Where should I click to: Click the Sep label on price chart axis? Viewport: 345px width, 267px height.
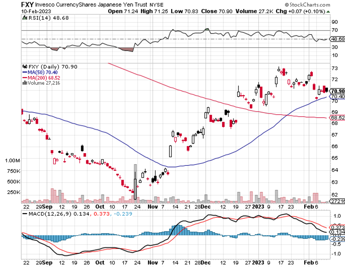coord(47,207)
